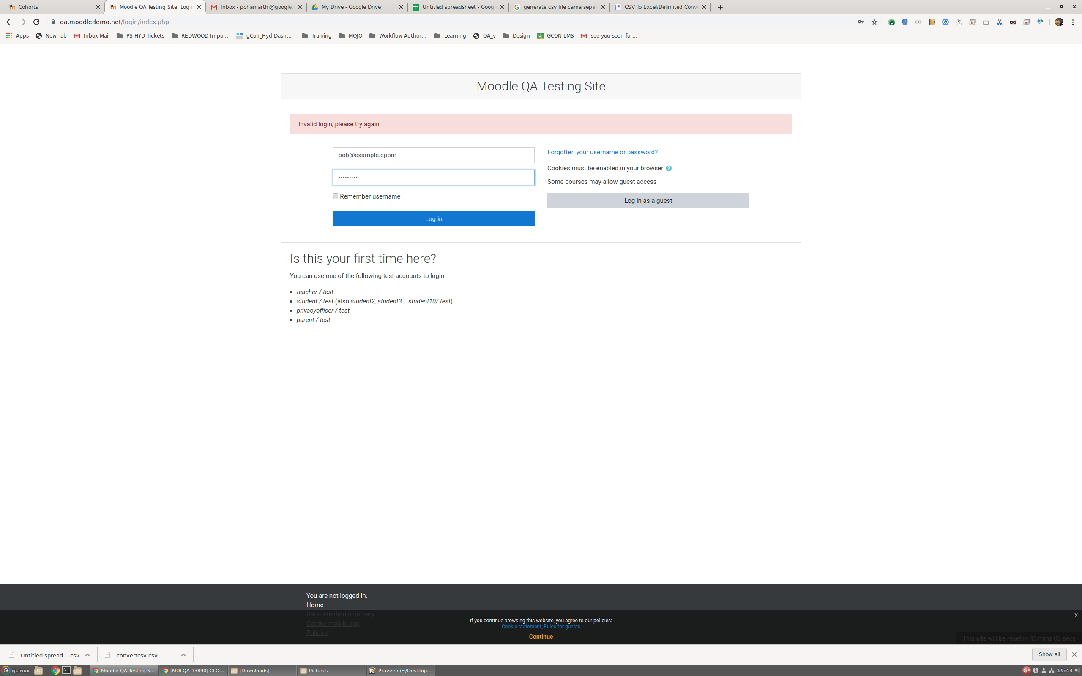Open the Cookie statement link
This screenshot has width=1082, height=676.
click(521, 627)
